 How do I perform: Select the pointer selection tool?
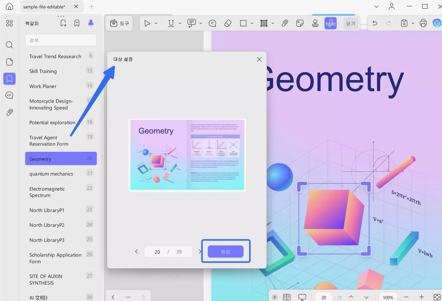click(x=147, y=23)
